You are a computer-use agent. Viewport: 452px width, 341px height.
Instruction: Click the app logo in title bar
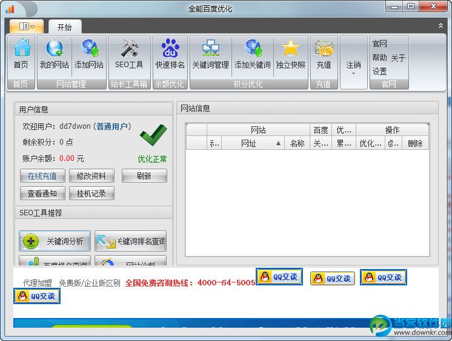[10, 9]
